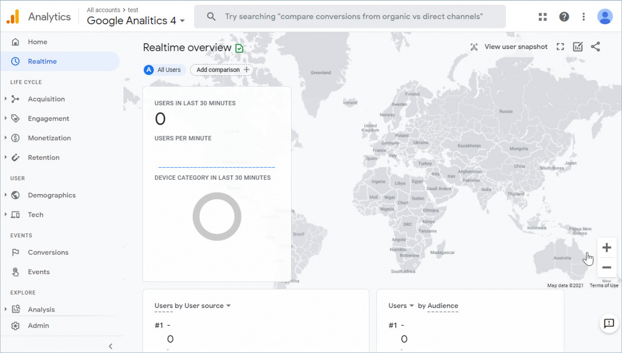Click the Monetization dollar icon

(16, 138)
